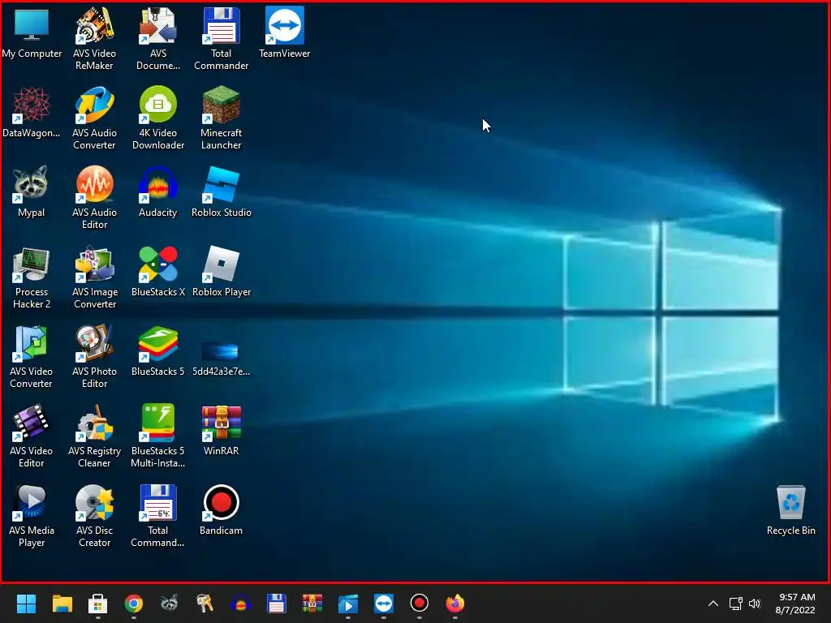The image size is (831, 623).
Task: Open Total Commander floppy taskbar icon
Action: click(277, 604)
